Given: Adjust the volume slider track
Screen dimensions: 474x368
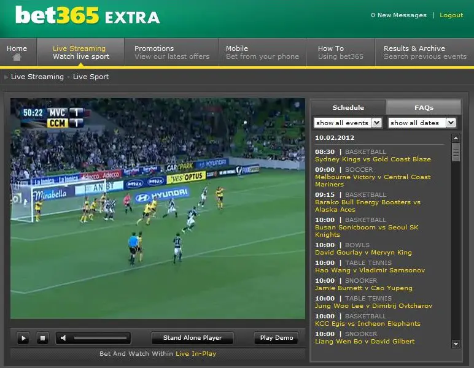Looking at the screenshot, I should click(100, 338).
